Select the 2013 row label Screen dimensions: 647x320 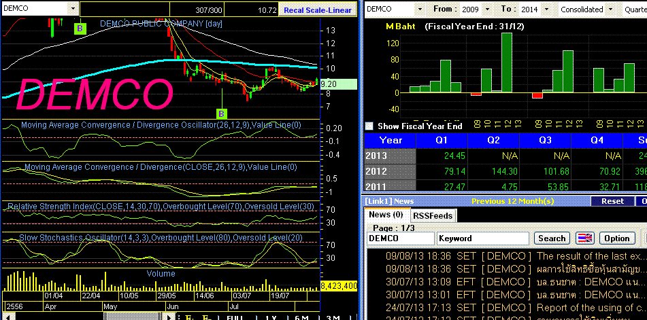391,156
